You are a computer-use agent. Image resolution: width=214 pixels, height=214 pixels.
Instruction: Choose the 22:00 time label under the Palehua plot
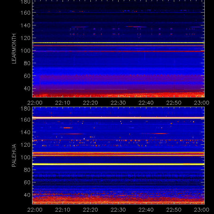(x=35, y=210)
